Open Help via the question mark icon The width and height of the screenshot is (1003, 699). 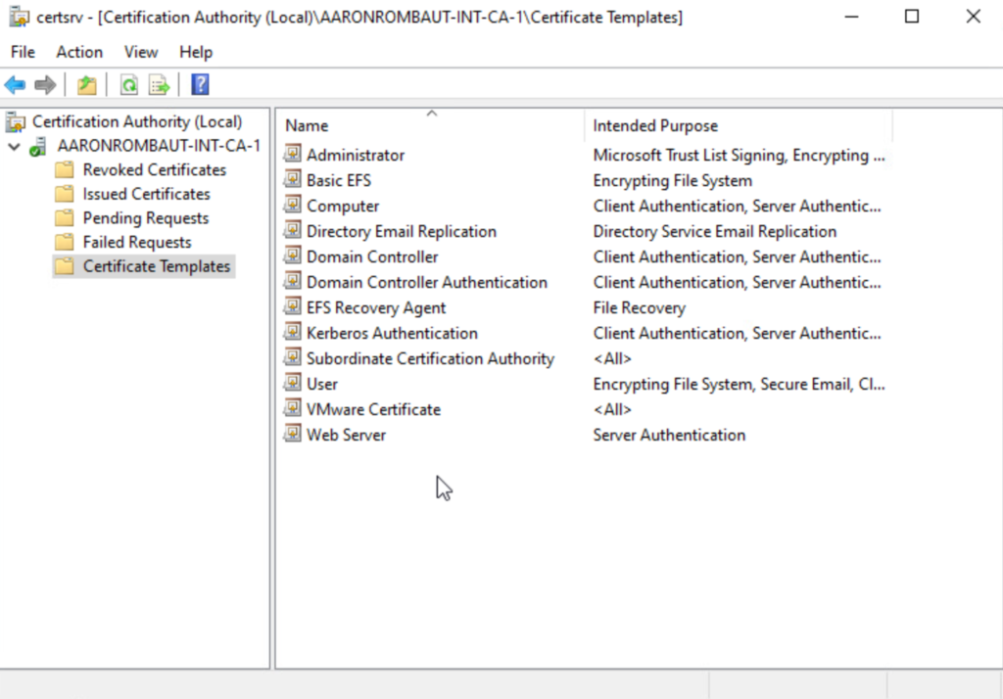pos(200,85)
